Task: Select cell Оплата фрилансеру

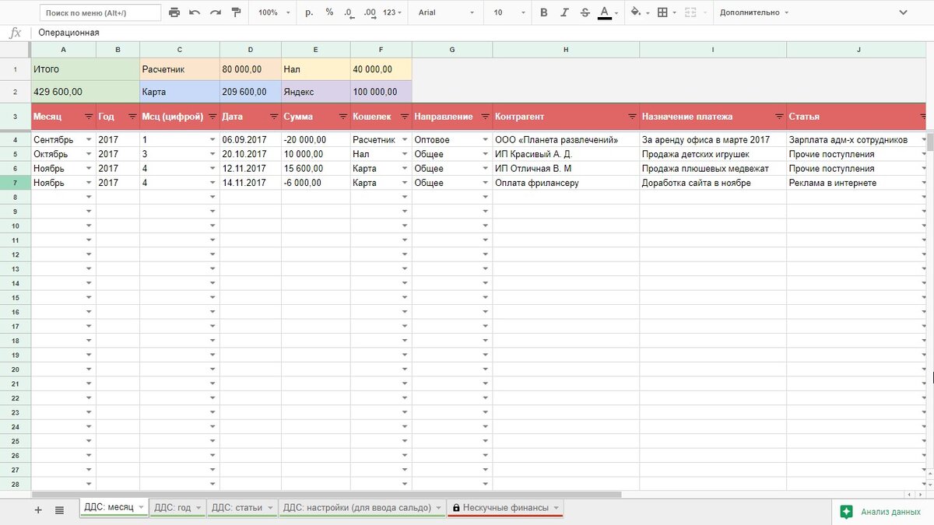Action: click(x=566, y=183)
